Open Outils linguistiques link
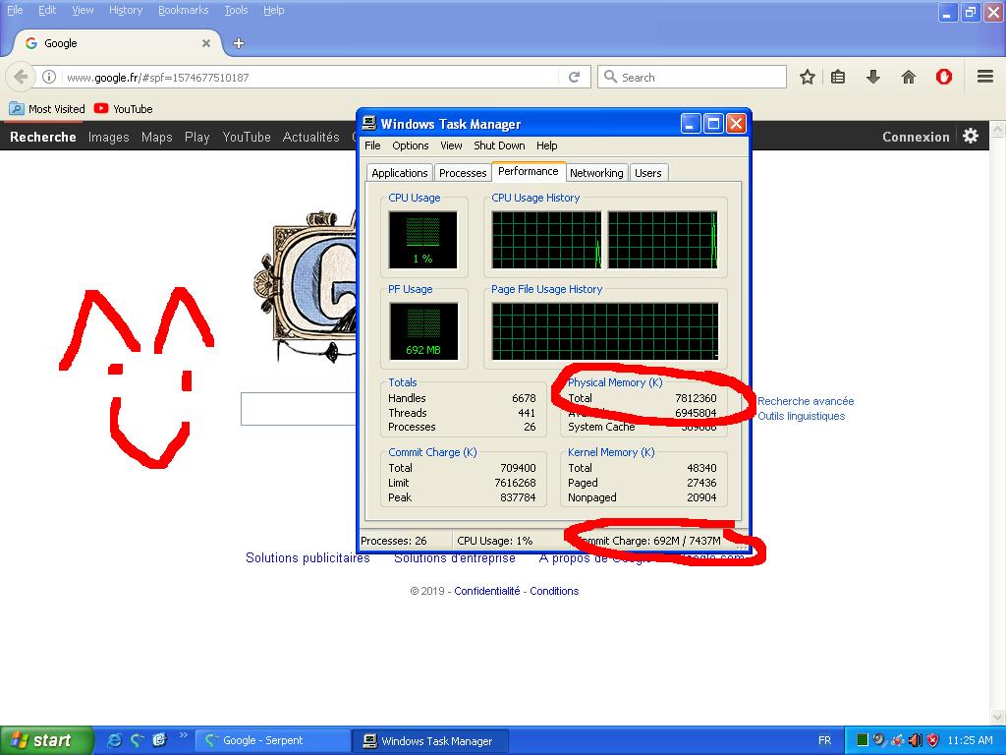 click(x=802, y=416)
